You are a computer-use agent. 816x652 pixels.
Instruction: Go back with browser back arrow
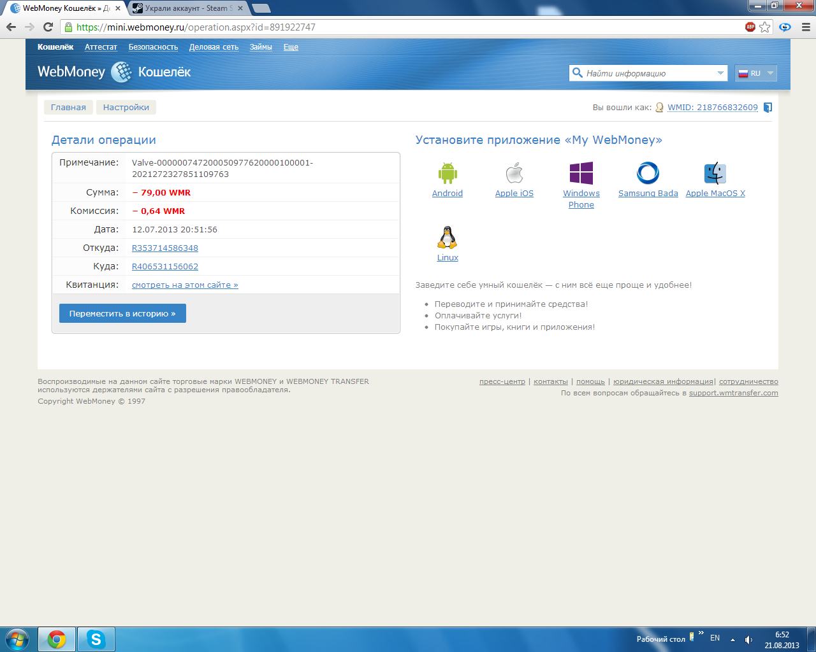(11, 27)
